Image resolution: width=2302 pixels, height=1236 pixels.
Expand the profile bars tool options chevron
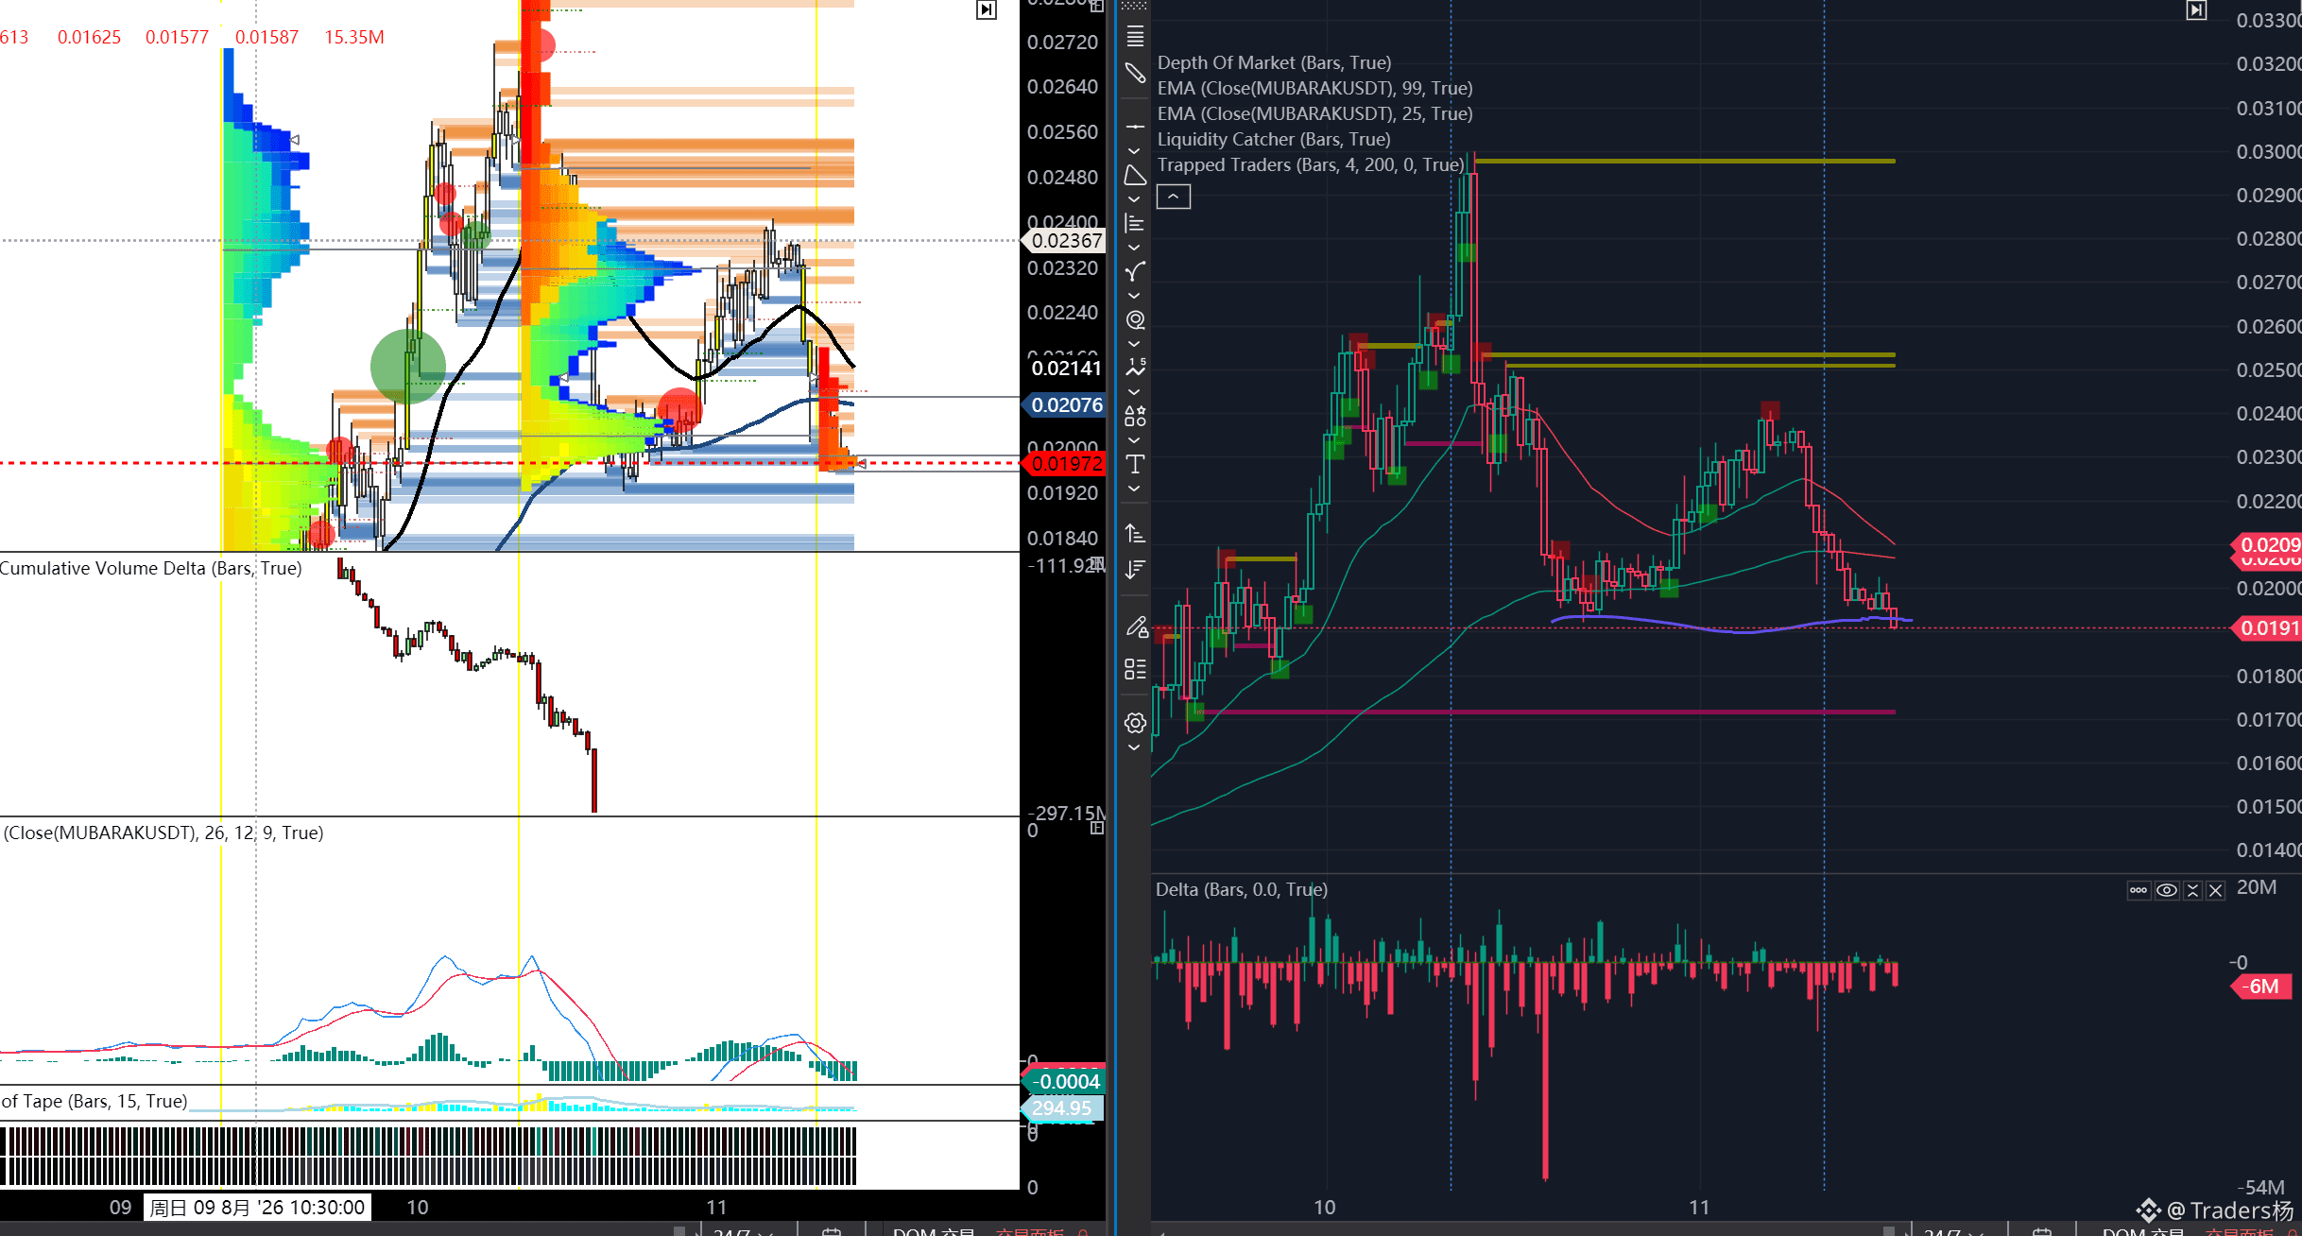pos(1134,248)
